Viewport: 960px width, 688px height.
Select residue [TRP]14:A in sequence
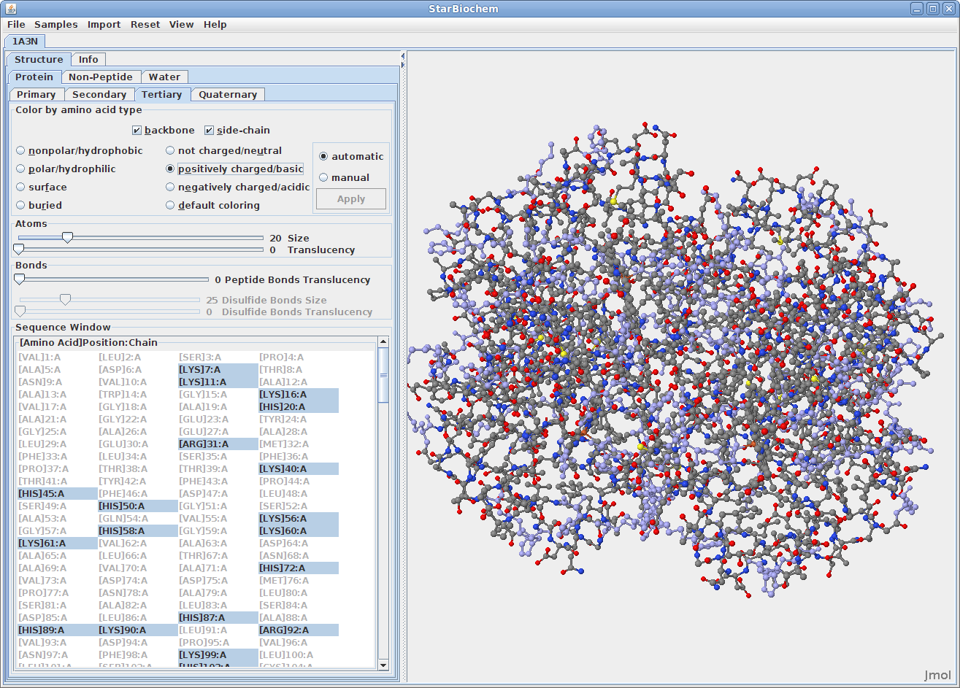pos(138,395)
